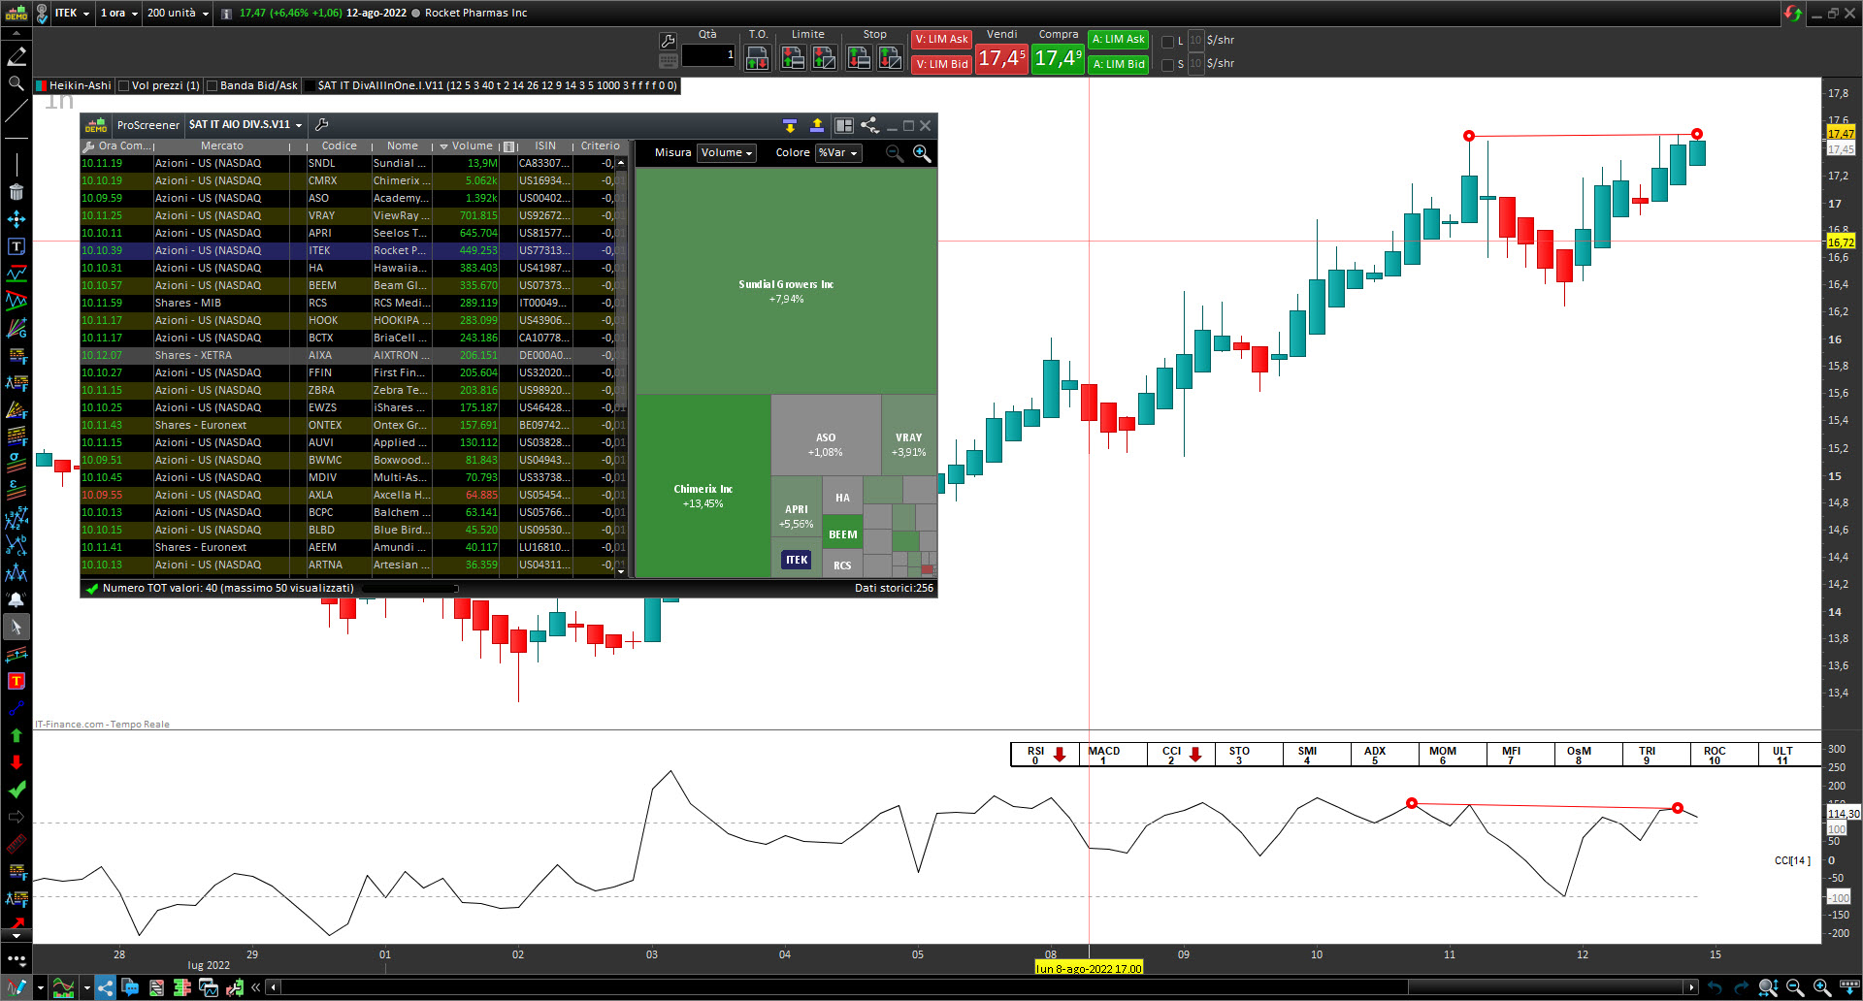
Task: Click the Vendi 17,45 sell button
Action: click(x=1001, y=58)
